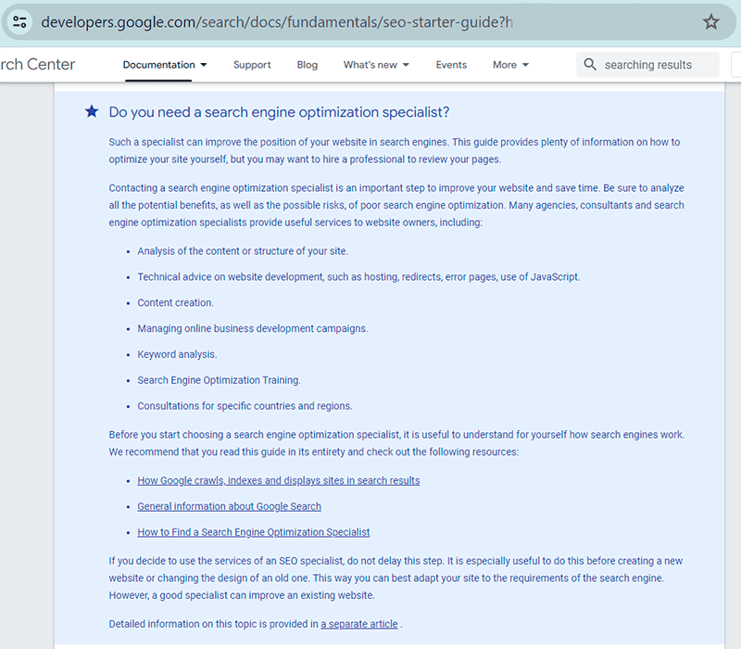This screenshot has width=741, height=649.
Task: Click the paragraph starting 'If you decide to use'
Action: pos(396,578)
